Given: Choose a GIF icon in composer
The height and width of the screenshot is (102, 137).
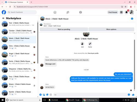Looking at the screenshot, I should point(51,95).
